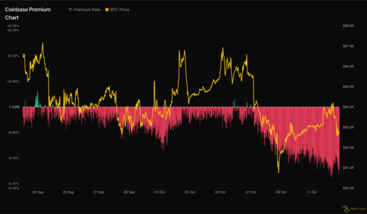
Task: Select the 27 Sep date label
Action: (99, 192)
